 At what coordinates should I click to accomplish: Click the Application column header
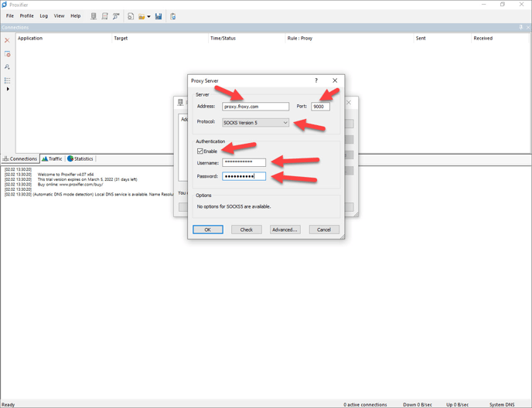click(x=63, y=39)
